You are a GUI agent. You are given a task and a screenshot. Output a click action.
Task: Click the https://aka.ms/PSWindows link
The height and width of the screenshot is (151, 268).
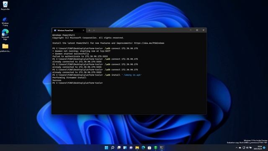point(149,43)
